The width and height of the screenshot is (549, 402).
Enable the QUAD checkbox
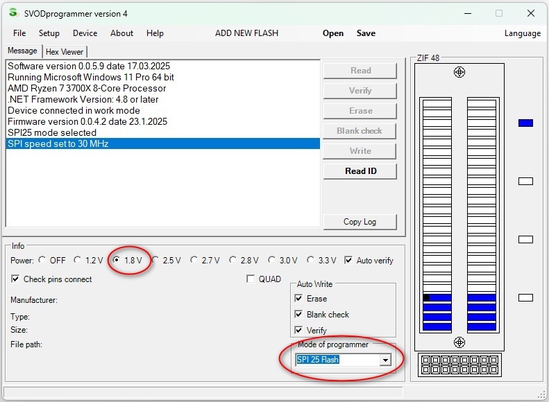pyautogui.click(x=251, y=279)
